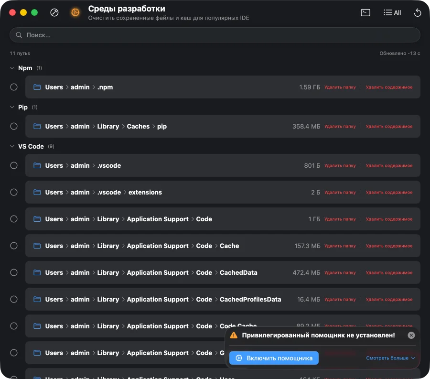Click Удалить содержимое for 1 ГБ Code
This screenshot has height=379, width=430.
[x=389, y=219]
